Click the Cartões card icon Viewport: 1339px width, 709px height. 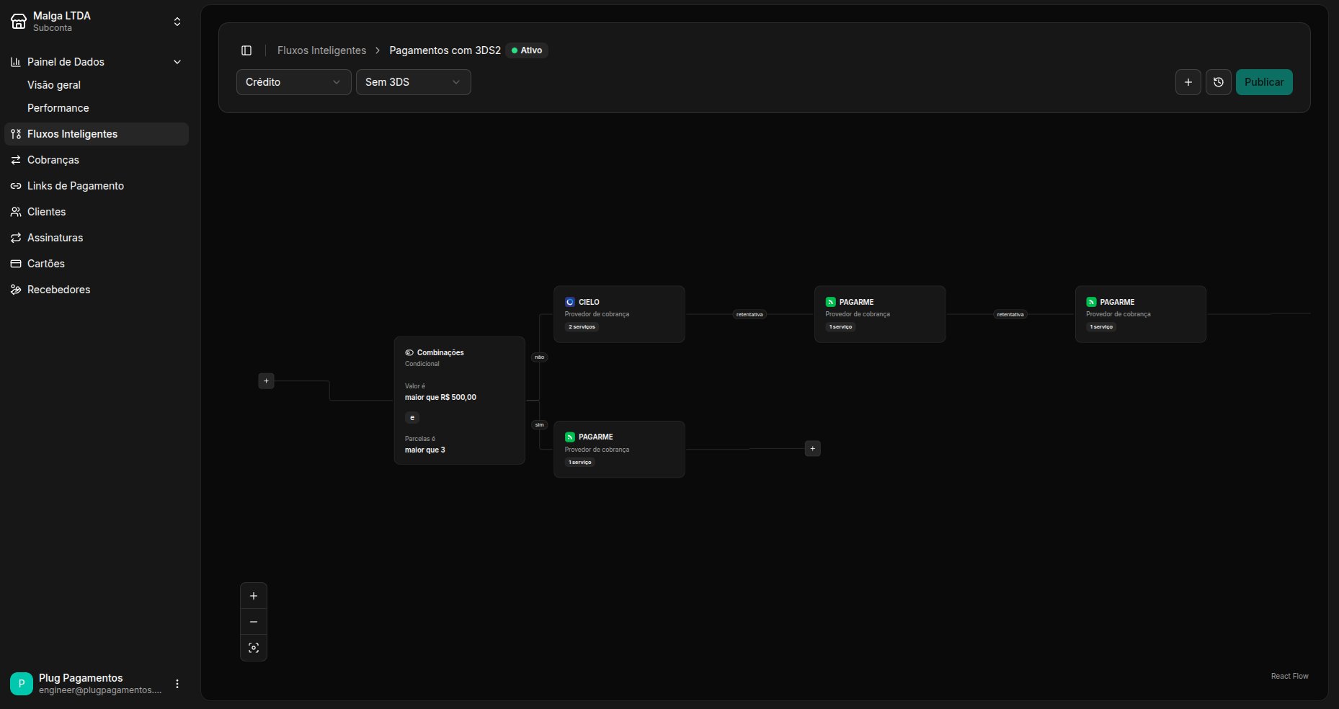coord(16,264)
